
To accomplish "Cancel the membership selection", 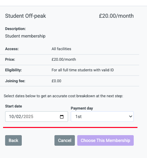I will pos(65,140).
